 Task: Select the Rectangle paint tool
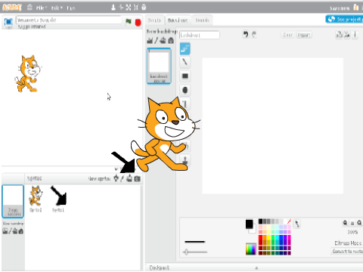coord(185,76)
